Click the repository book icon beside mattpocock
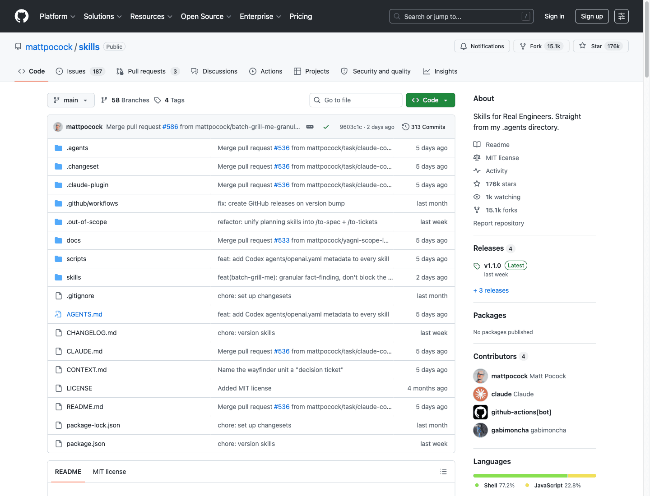This screenshot has height=496, width=650. tap(18, 46)
